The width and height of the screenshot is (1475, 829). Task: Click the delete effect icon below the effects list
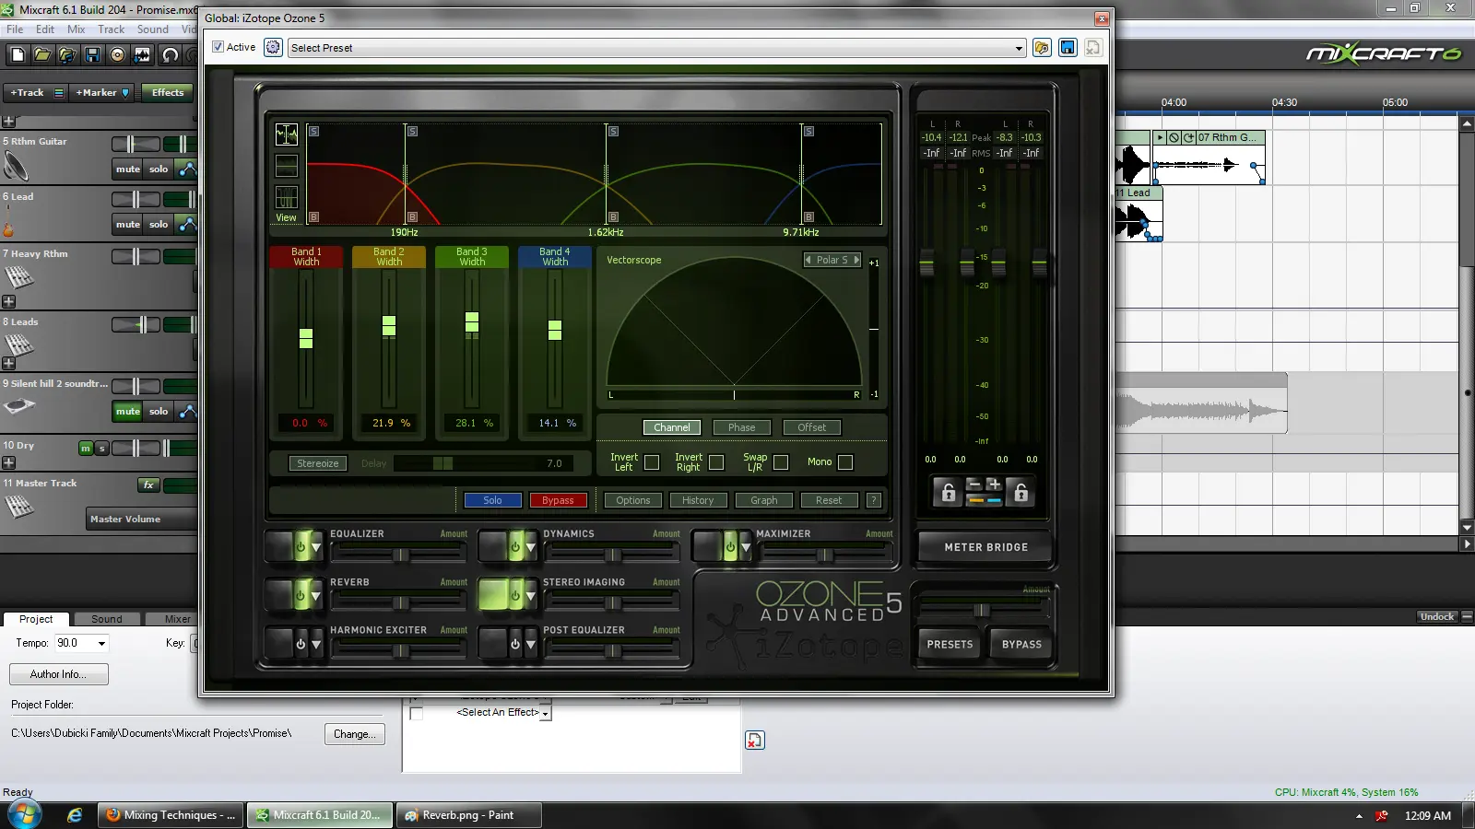click(754, 741)
